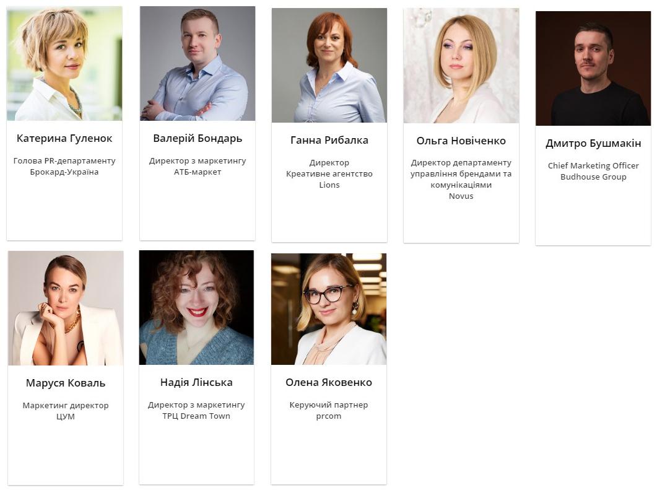Click the Novus department description text
Image resolution: width=657 pixels, height=490 pixels.
[461, 180]
